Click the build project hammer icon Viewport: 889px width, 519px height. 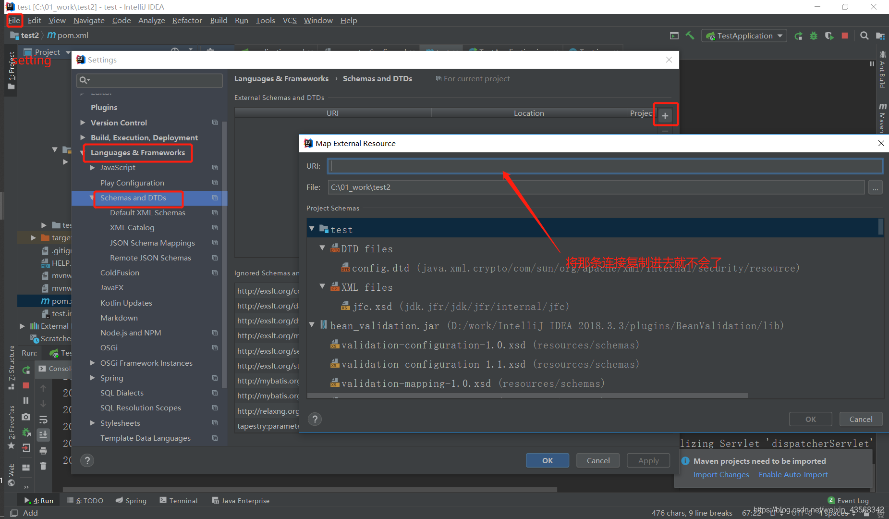click(690, 36)
